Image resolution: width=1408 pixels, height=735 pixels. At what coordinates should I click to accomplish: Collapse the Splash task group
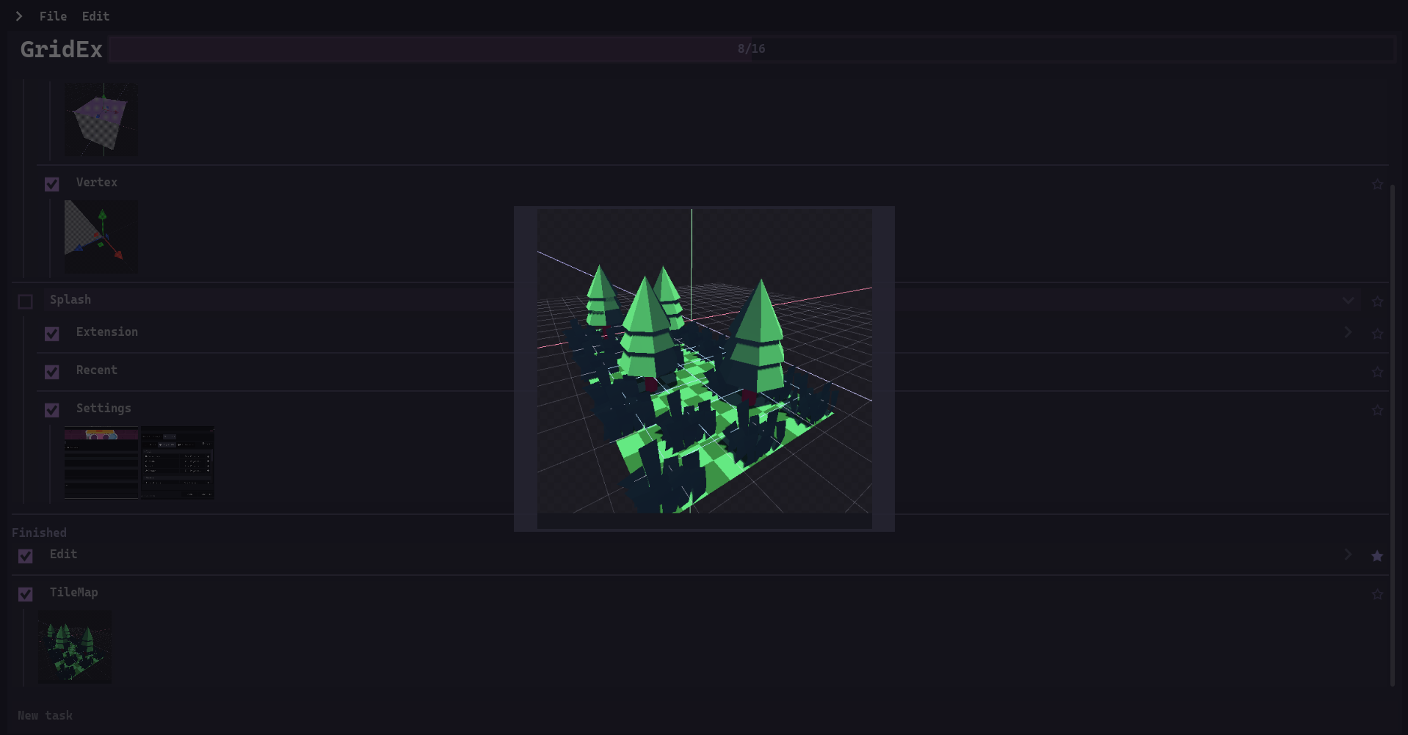coord(1348,300)
